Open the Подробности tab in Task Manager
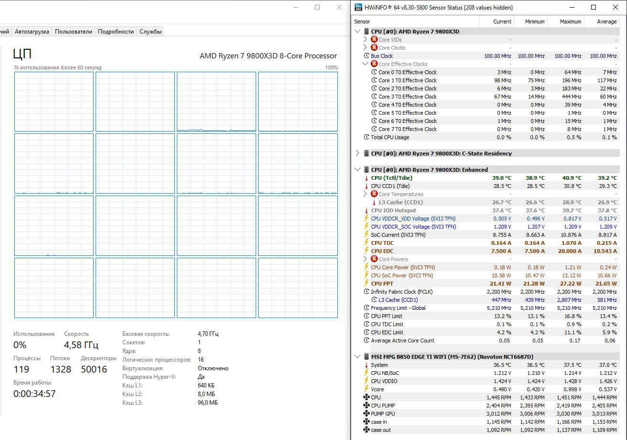627x440 pixels. point(116,32)
